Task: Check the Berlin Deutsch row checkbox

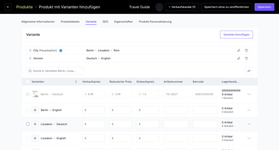Action: tap(27, 94)
